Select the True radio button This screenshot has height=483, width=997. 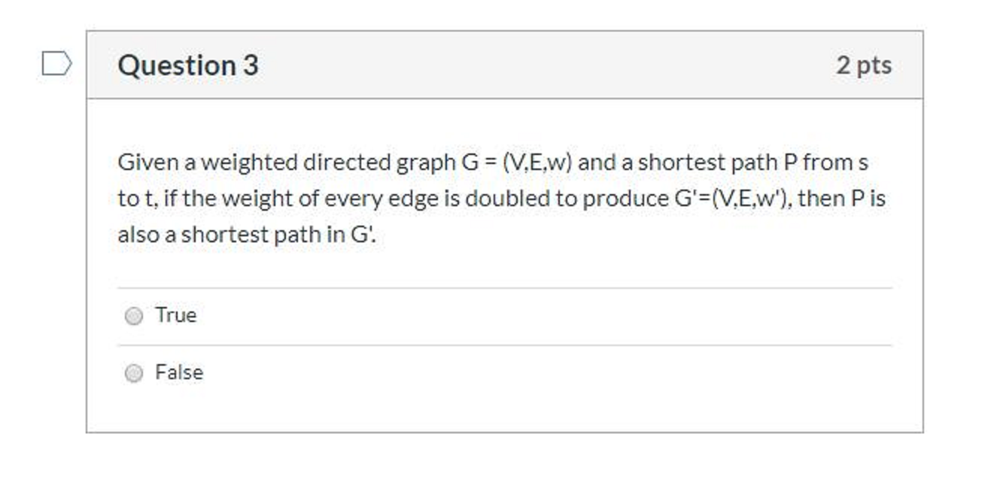(x=133, y=316)
